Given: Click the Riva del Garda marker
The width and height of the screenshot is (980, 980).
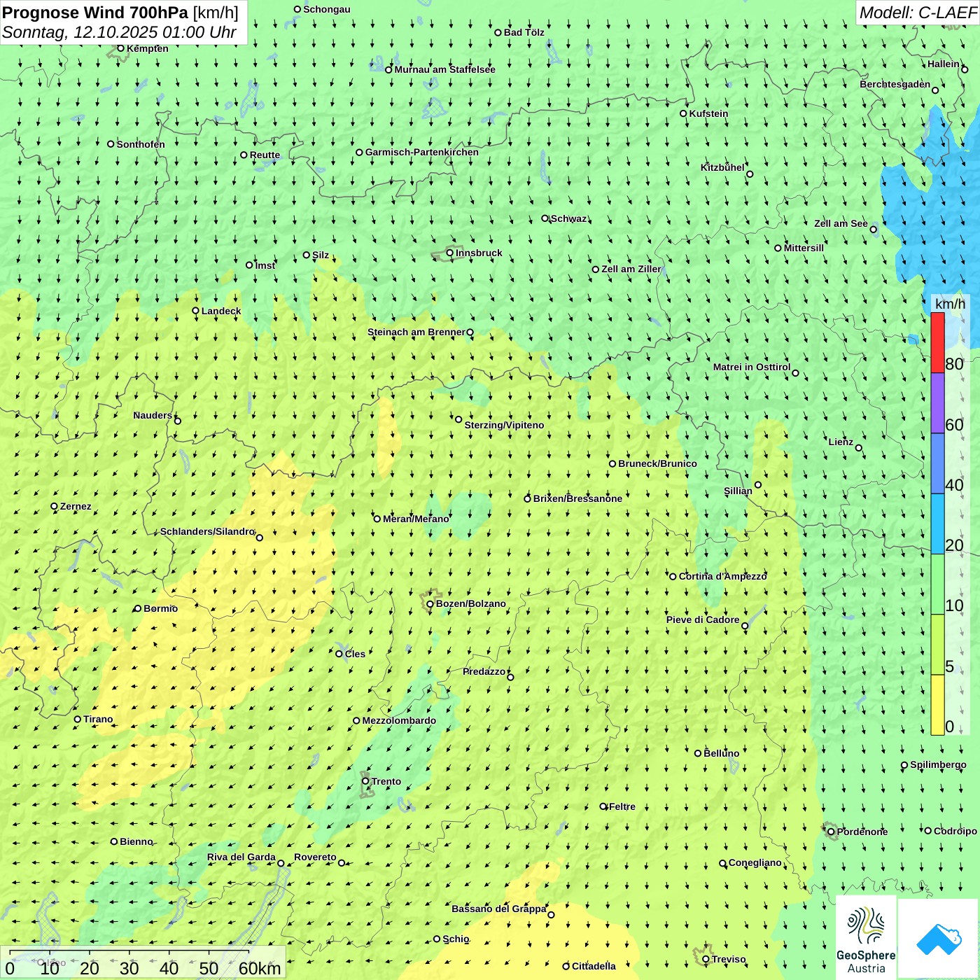Looking at the screenshot, I should coord(281,863).
